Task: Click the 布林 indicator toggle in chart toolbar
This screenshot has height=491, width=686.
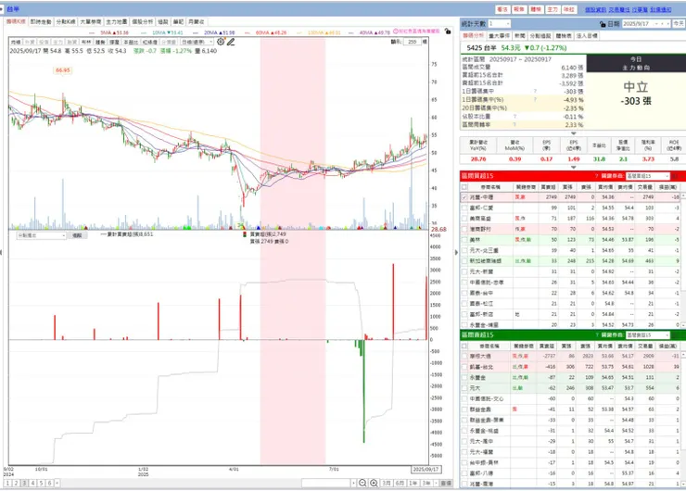Action: click(85, 42)
